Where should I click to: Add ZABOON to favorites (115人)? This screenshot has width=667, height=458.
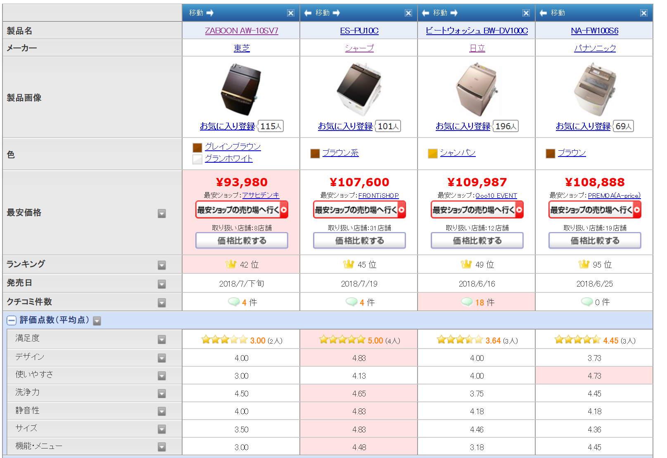tap(227, 126)
